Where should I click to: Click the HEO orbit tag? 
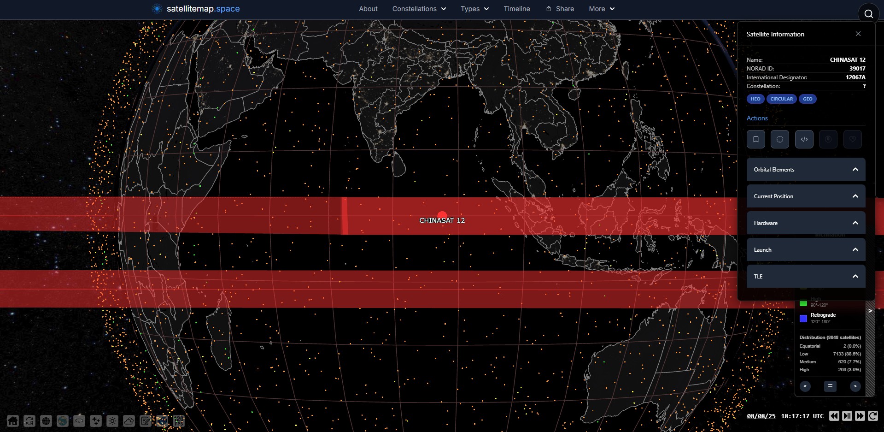coord(755,99)
